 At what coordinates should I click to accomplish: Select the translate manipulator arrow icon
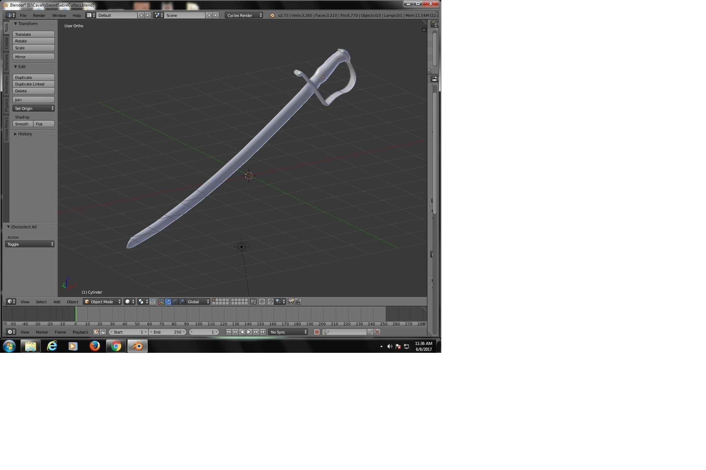click(168, 302)
